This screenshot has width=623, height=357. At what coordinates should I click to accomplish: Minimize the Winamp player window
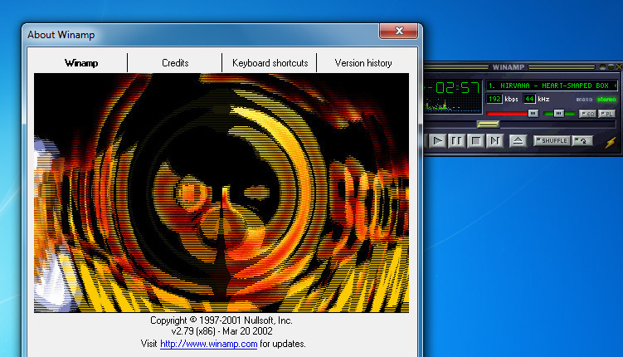click(603, 66)
